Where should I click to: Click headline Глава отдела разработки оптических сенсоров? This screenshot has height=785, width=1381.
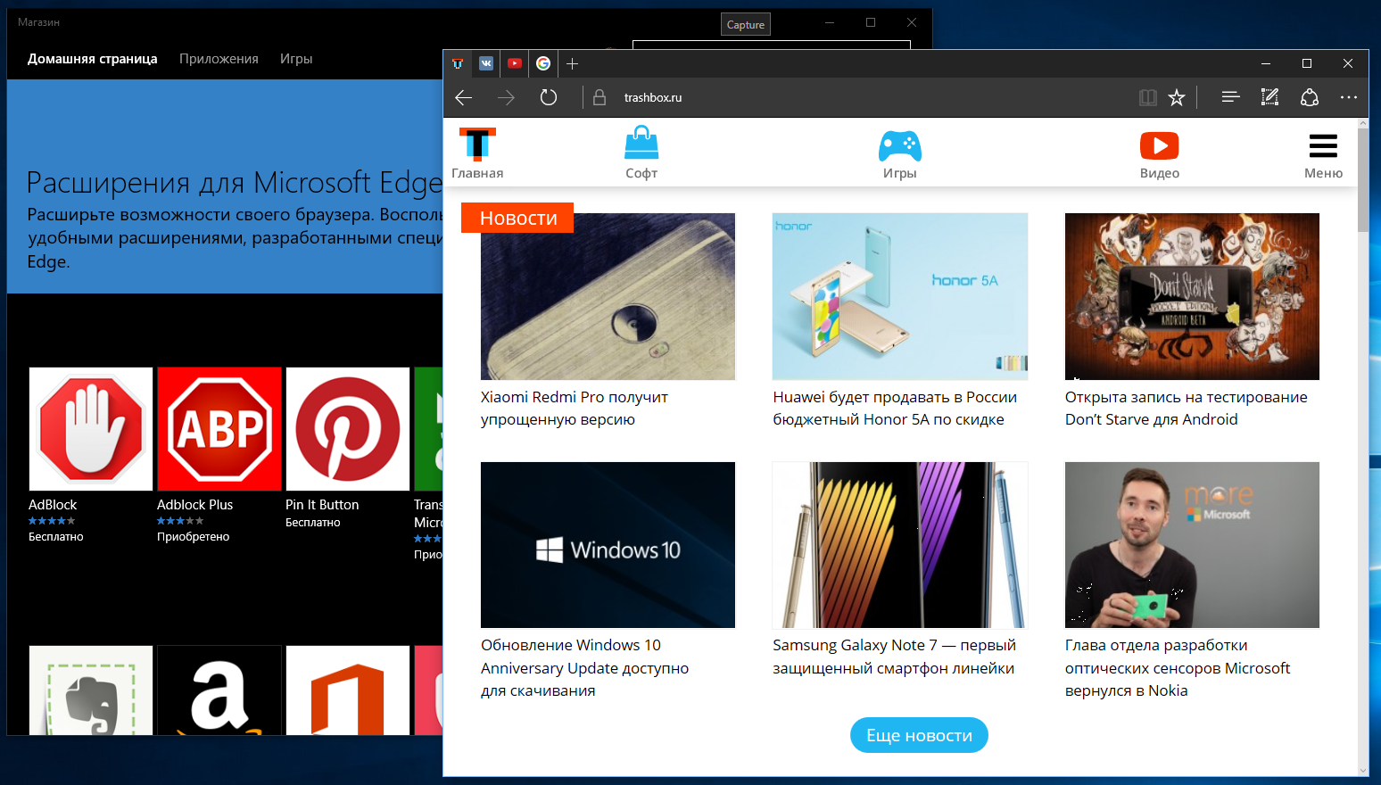click(1178, 668)
